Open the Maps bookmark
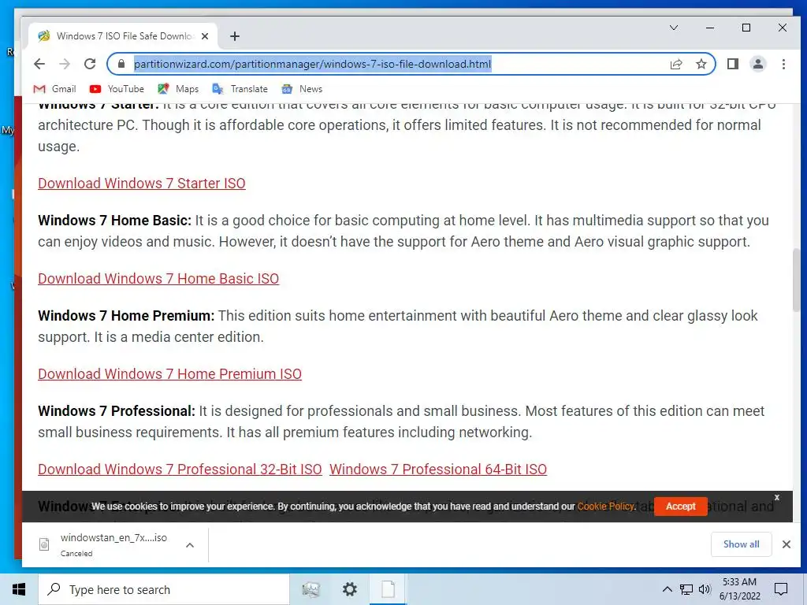This screenshot has width=807, height=605. click(x=178, y=89)
